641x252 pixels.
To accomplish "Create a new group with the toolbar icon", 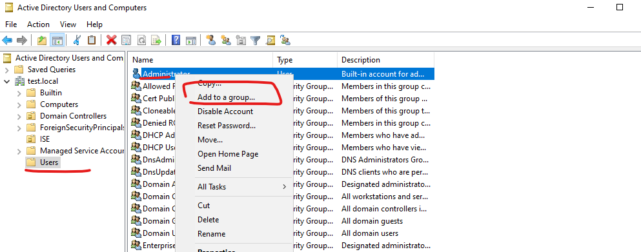I will (226, 40).
